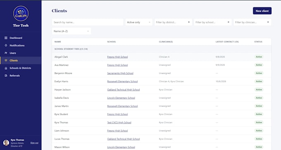Click contact log date for Evelyn Harris
This screenshot has height=150, width=281.
point(221,82)
